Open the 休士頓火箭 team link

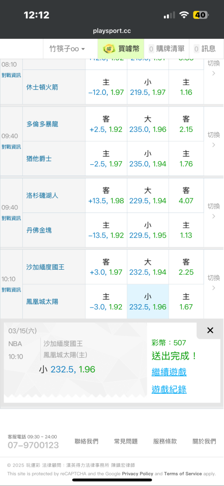pos(42,87)
